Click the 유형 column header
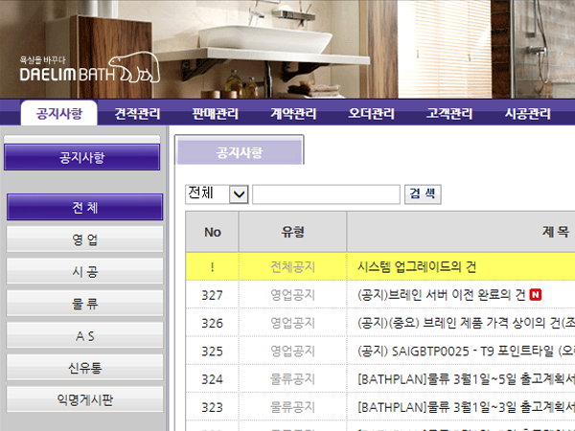575x431 pixels. point(292,232)
